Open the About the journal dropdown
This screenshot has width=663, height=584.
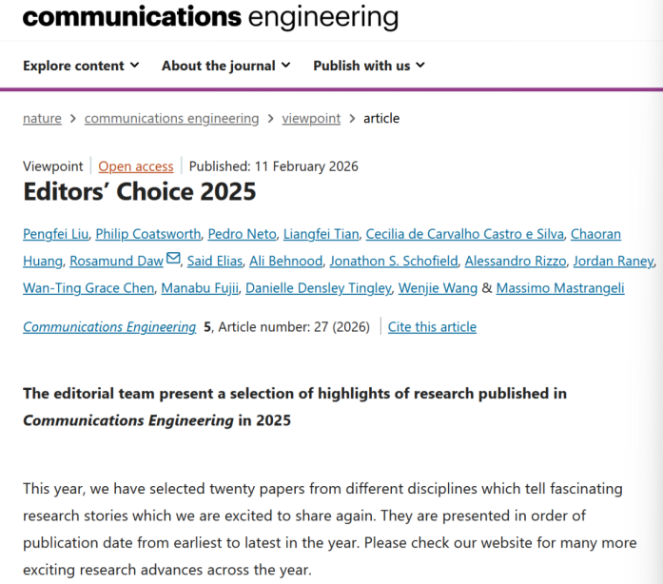pyautogui.click(x=225, y=66)
